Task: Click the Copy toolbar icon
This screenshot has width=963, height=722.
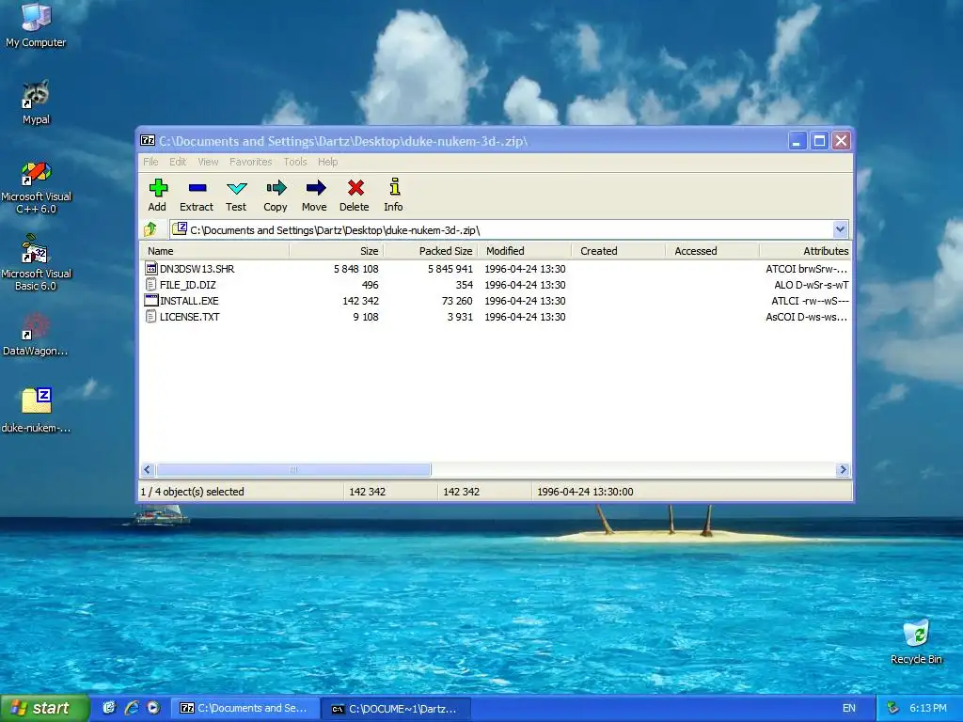Action: [276, 187]
